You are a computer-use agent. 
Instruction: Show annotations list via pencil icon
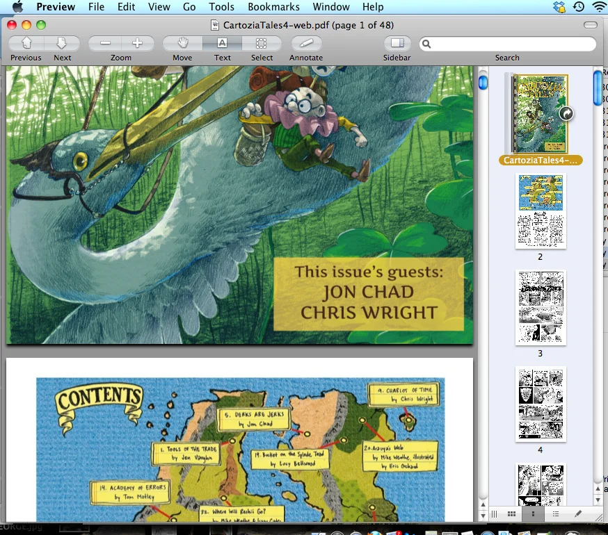click(578, 513)
